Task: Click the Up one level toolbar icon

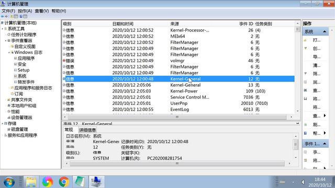Action: (12, 16)
